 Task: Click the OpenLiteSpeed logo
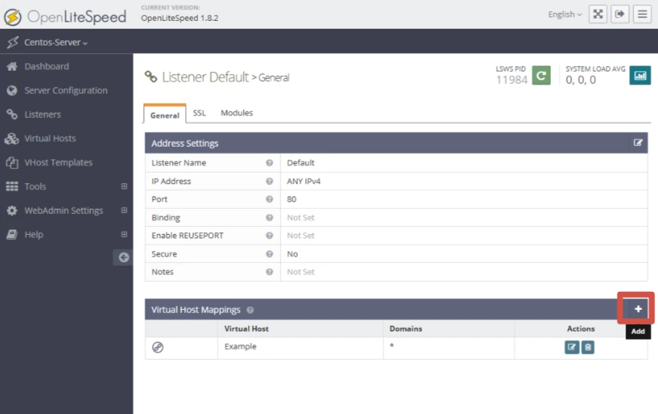65,17
